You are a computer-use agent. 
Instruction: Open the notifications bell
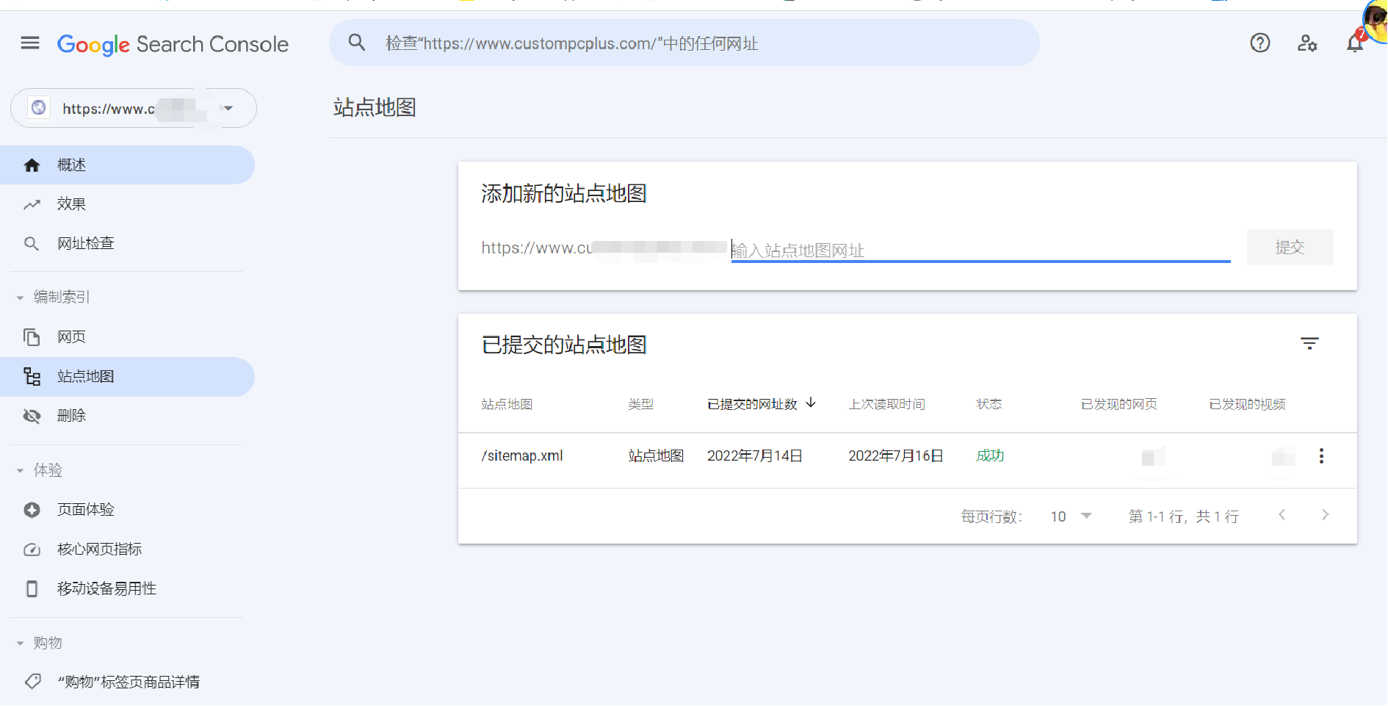[1354, 43]
